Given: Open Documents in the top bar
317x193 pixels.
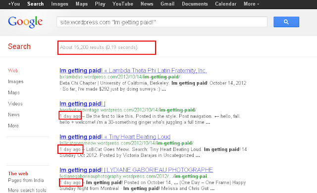Looking at the screenshot, I should click(195, 4).
